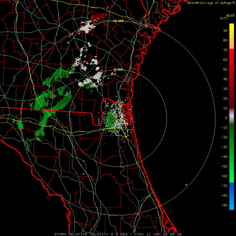Click the 60 value on the velocity scale
The image size is (236, 236).
pyautogui.click(x=225, y=60)
